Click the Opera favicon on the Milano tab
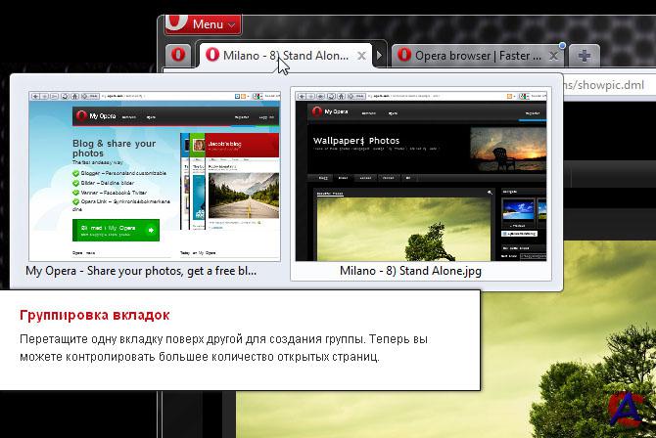 [x=211, y=56]
